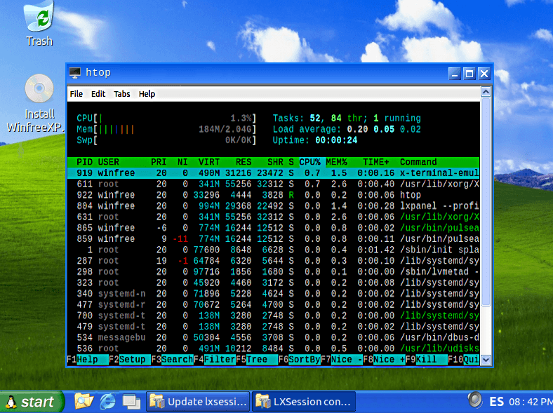This screenshot has width=553, height=413.
Task: Sort by the PRI column header
Action: (159, 162)
